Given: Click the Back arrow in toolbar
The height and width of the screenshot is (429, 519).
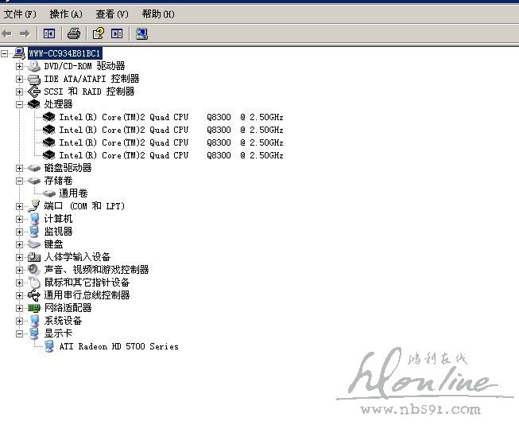Looking at the screenshot, I should click(7, 33).
